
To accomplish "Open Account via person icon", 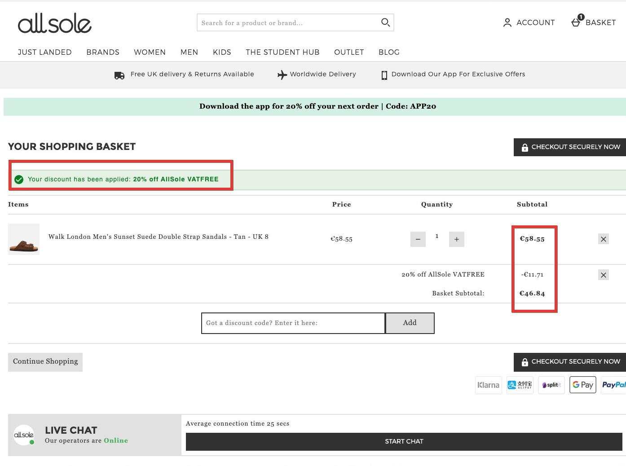I will click(x=507, y=22).
